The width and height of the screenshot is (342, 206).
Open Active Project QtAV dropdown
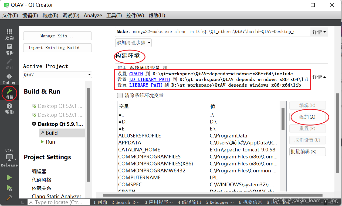57,75
